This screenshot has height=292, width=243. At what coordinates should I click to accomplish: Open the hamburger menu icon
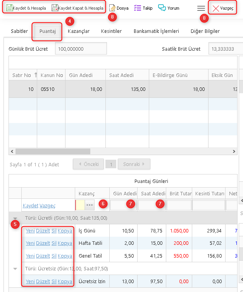(x=201, y=8)
